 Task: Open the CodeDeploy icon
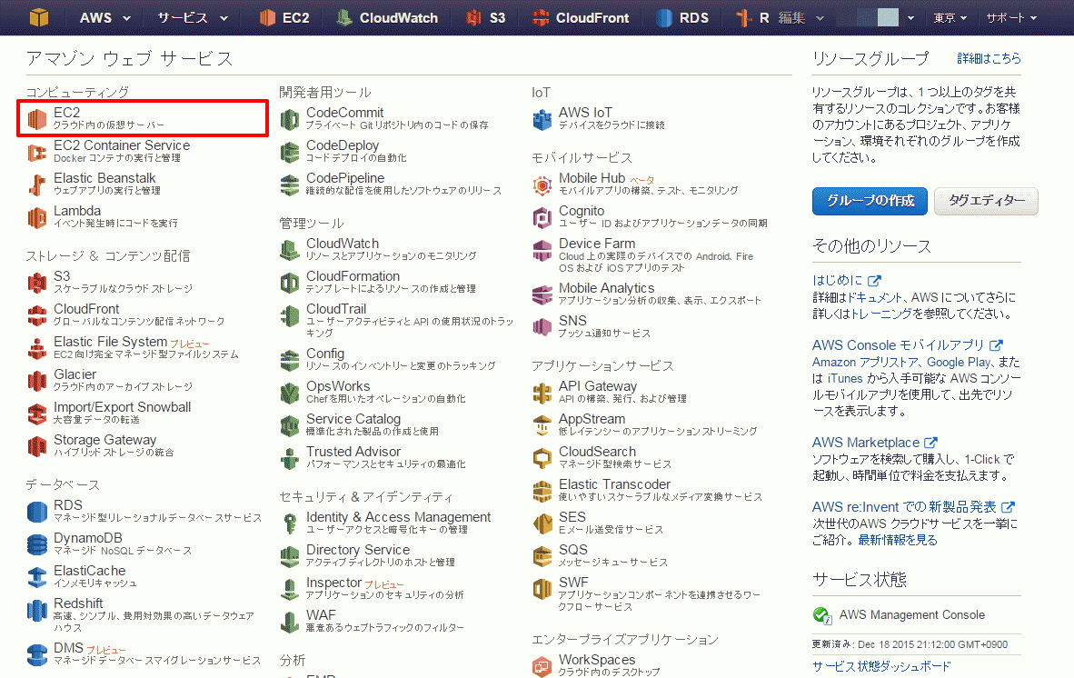click(x=290, y=152)
